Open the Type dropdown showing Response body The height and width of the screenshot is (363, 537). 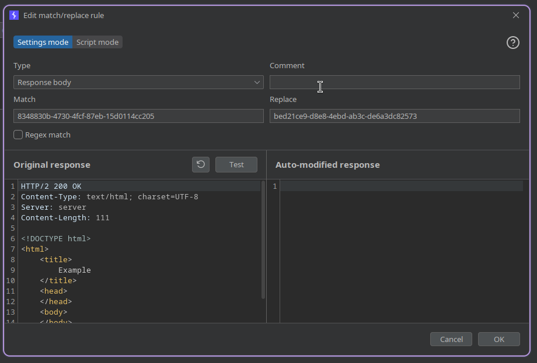click(138, 83)
